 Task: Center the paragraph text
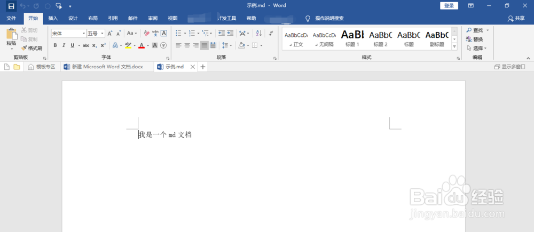pos(187,45)
